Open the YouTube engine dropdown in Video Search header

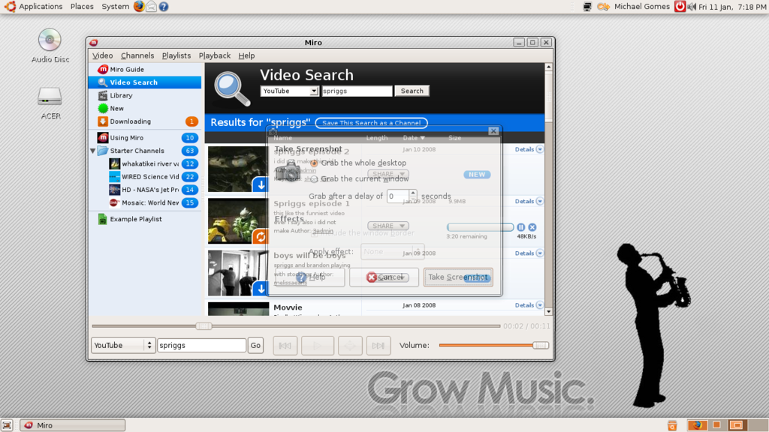pos(289,91)
